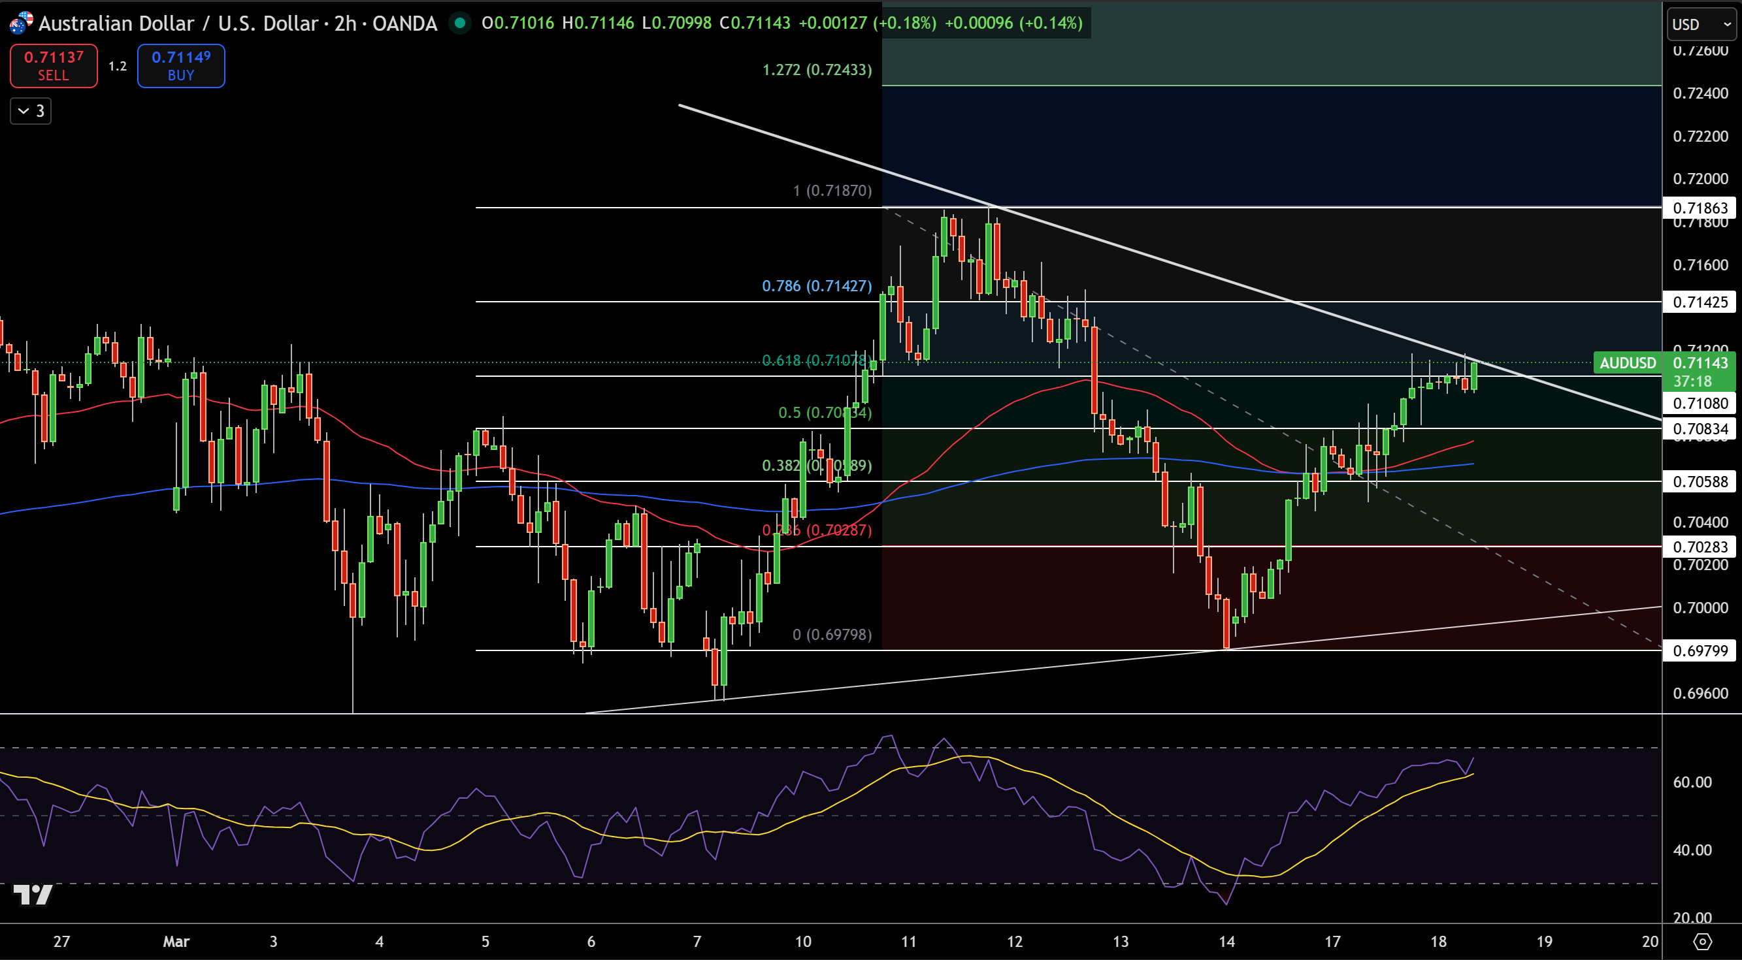This screenshot has height=960, width=1742.
Task: Click the green market status dot
Action: coord(460,23)
